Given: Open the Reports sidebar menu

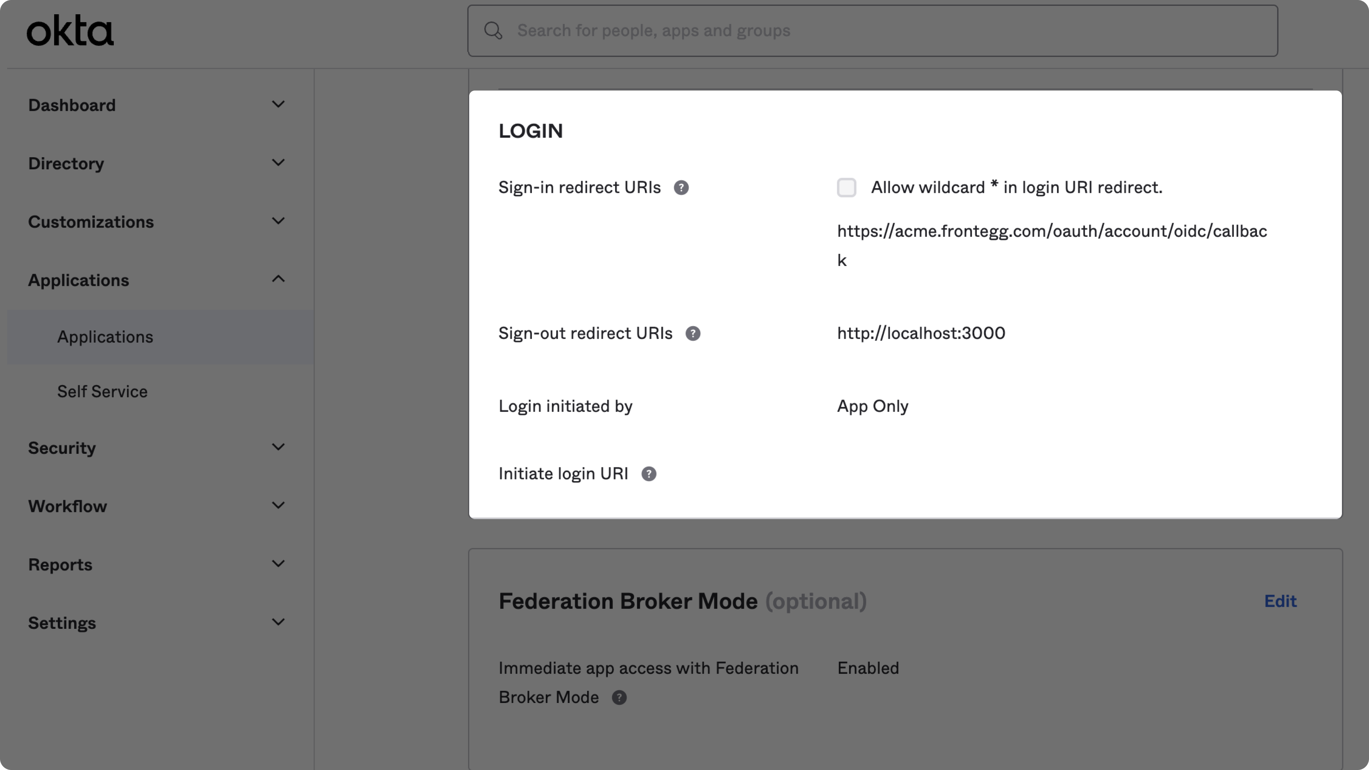Looking at the screenshot, I should click(x=60, y=565).
